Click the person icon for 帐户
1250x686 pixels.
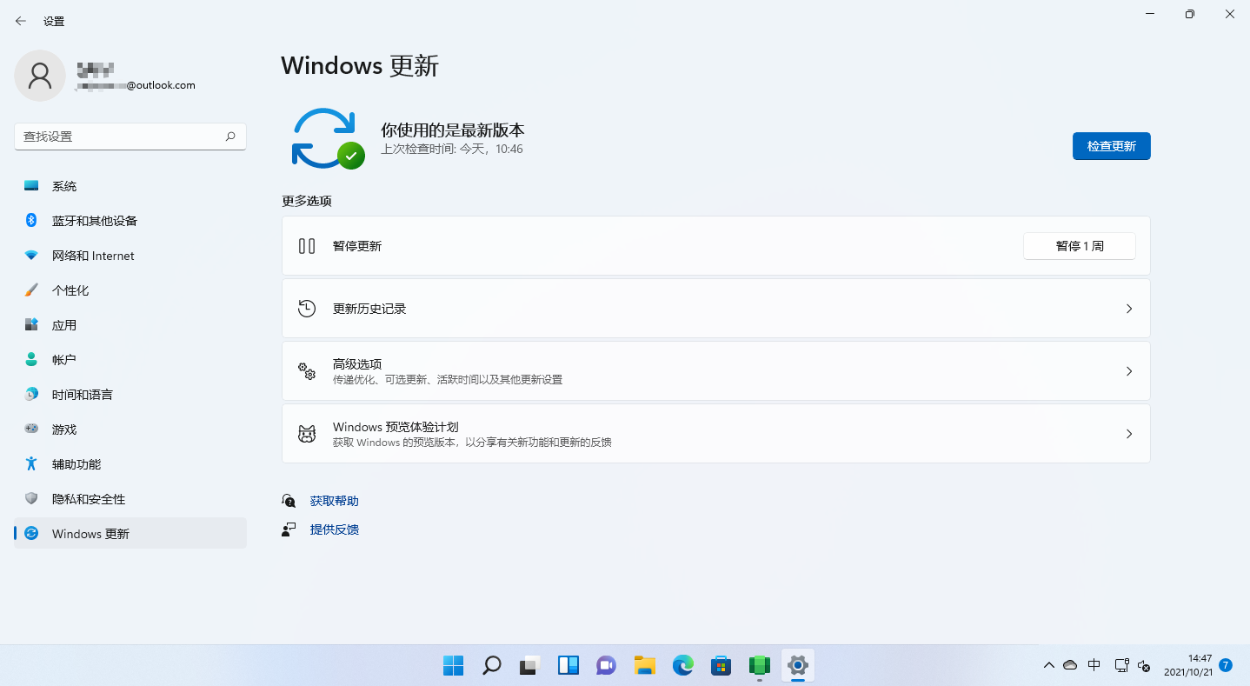coord(31,360)
